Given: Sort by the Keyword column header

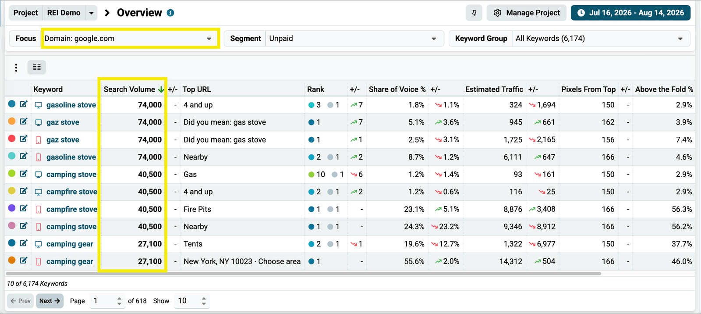Looking at the screenshot, I should coord(48,89).
